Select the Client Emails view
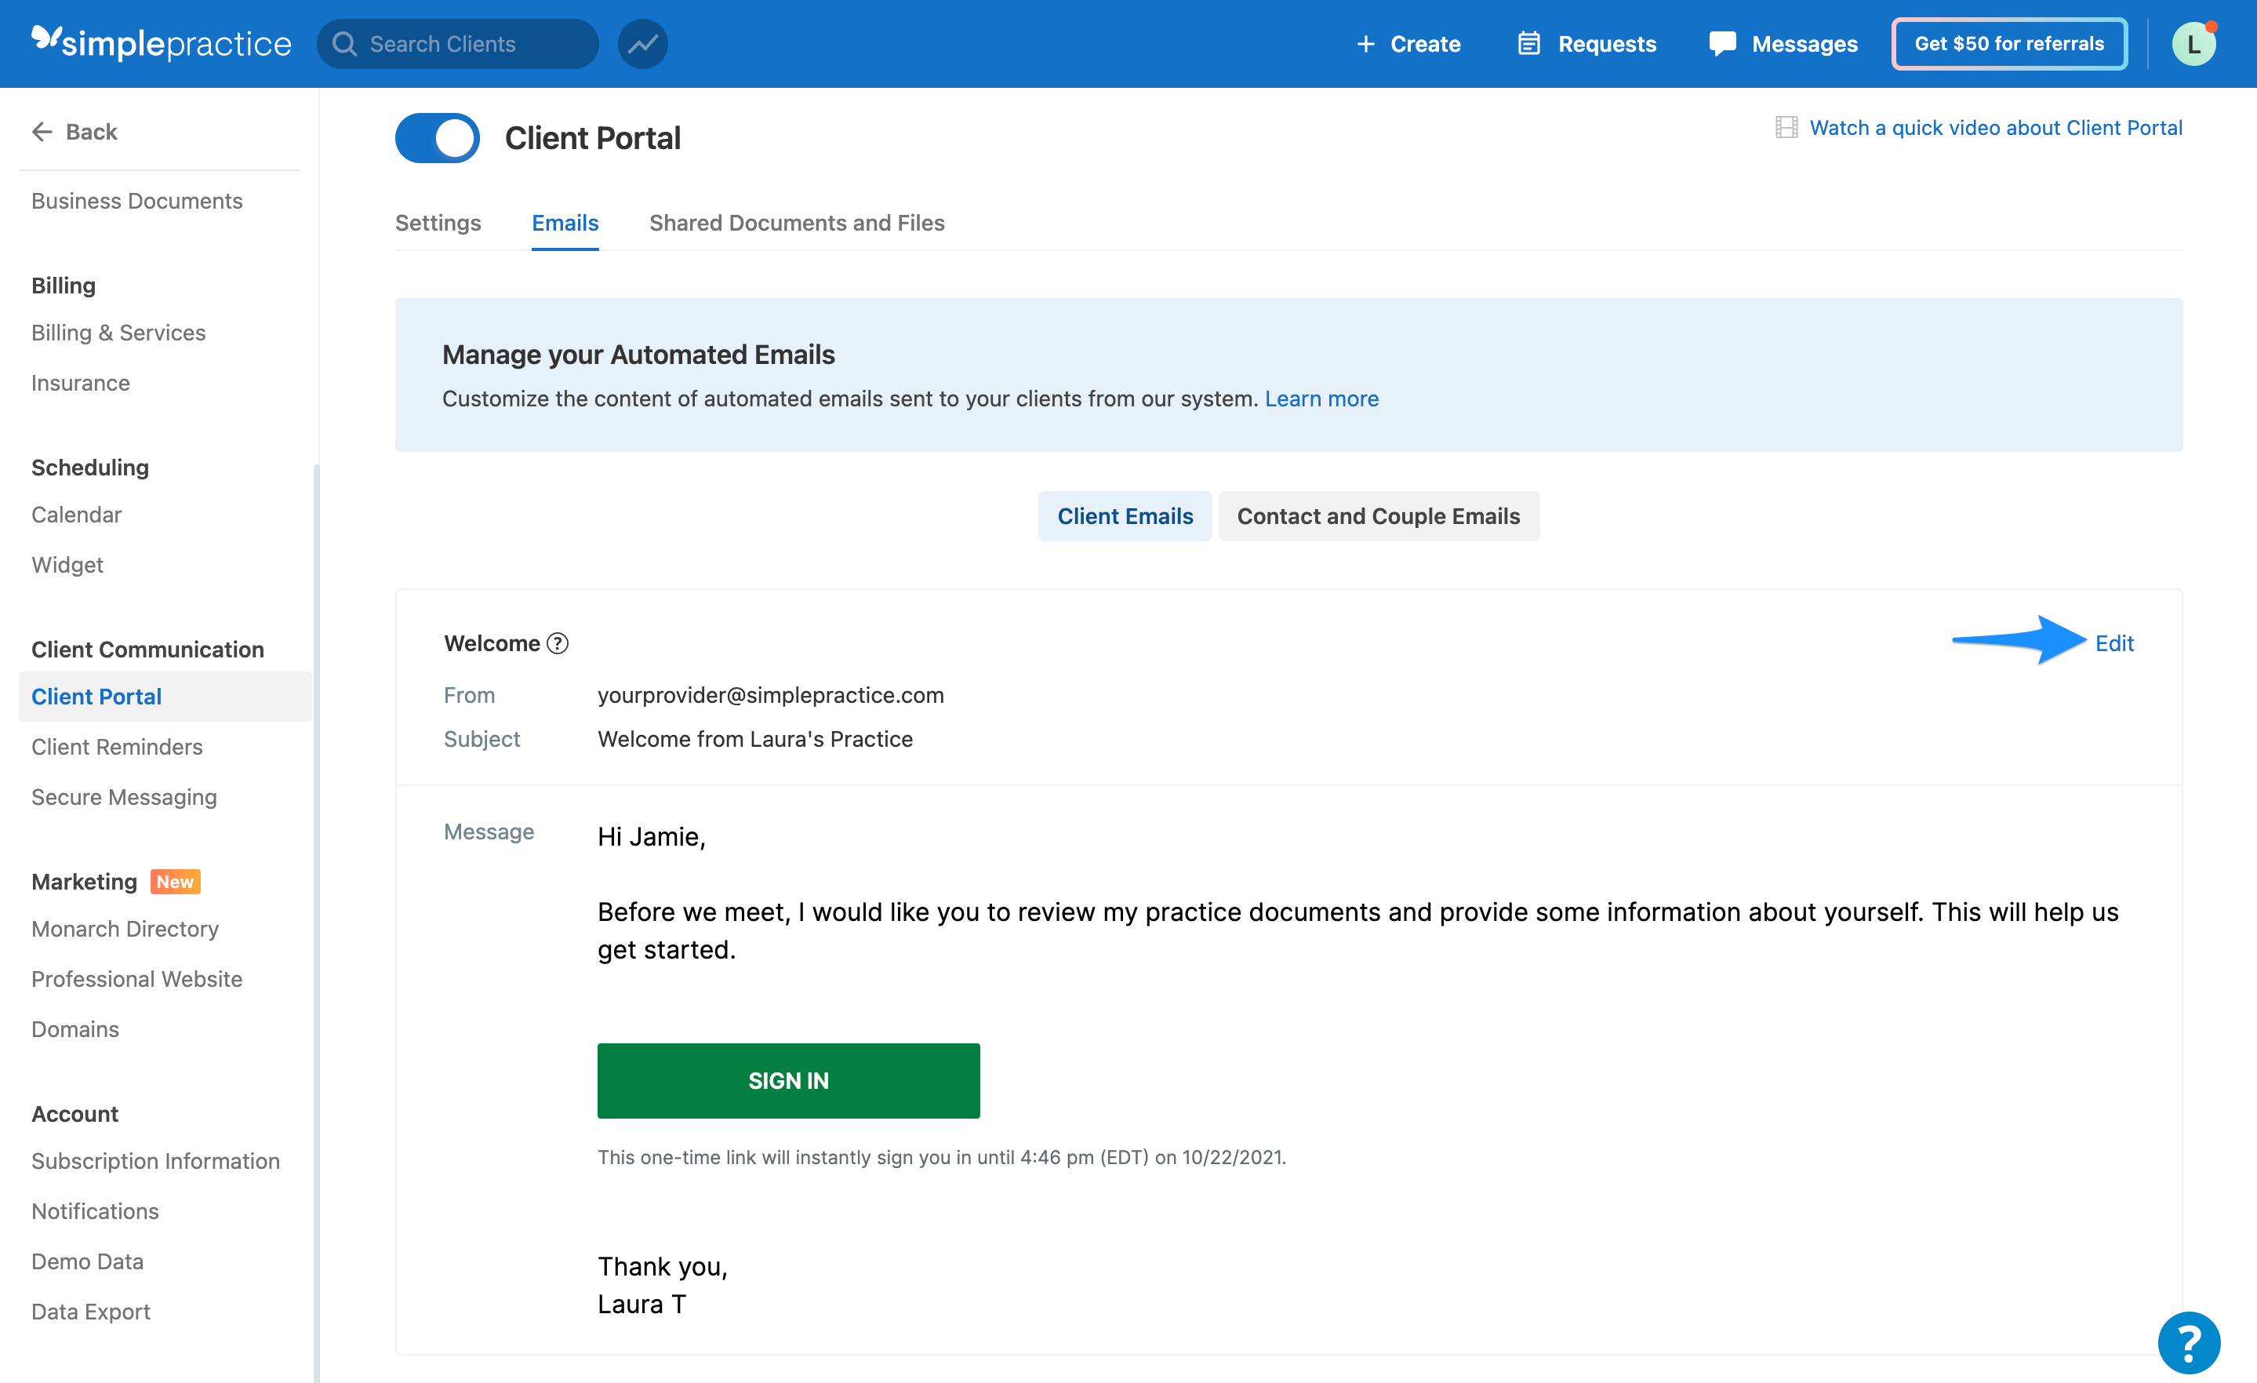Screen dimensions: 2257x1383 1125,516
